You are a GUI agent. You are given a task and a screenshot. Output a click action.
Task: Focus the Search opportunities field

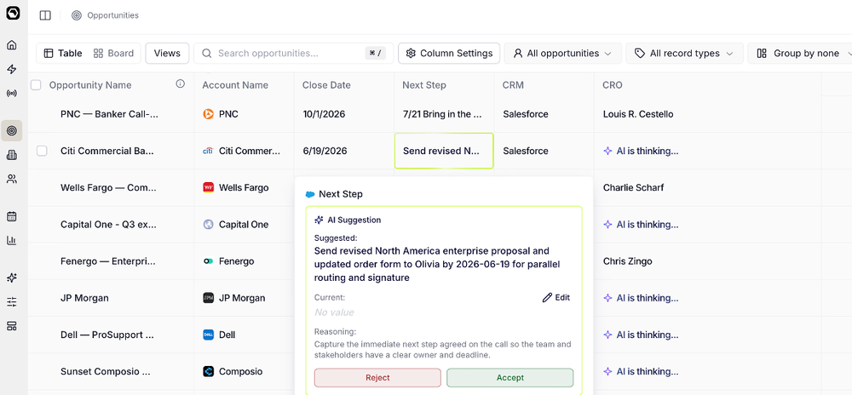click(293, 53)
